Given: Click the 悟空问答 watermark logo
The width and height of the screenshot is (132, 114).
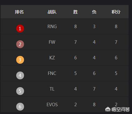Looking at the screenshot, I should pos(117,109).
